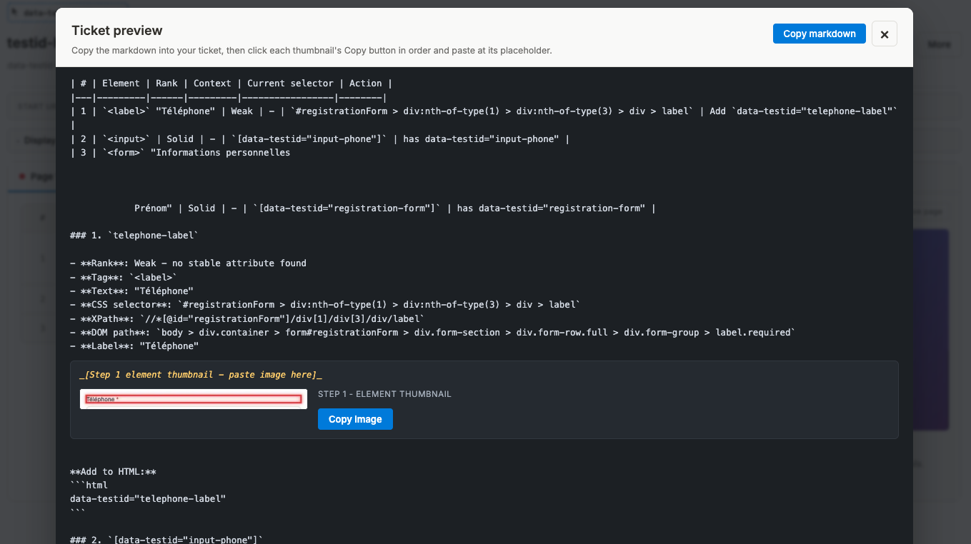971x544 pixels.
Task: Click the yellow Step 1 thumbnail placeholder text
Action: click(201, 375)
